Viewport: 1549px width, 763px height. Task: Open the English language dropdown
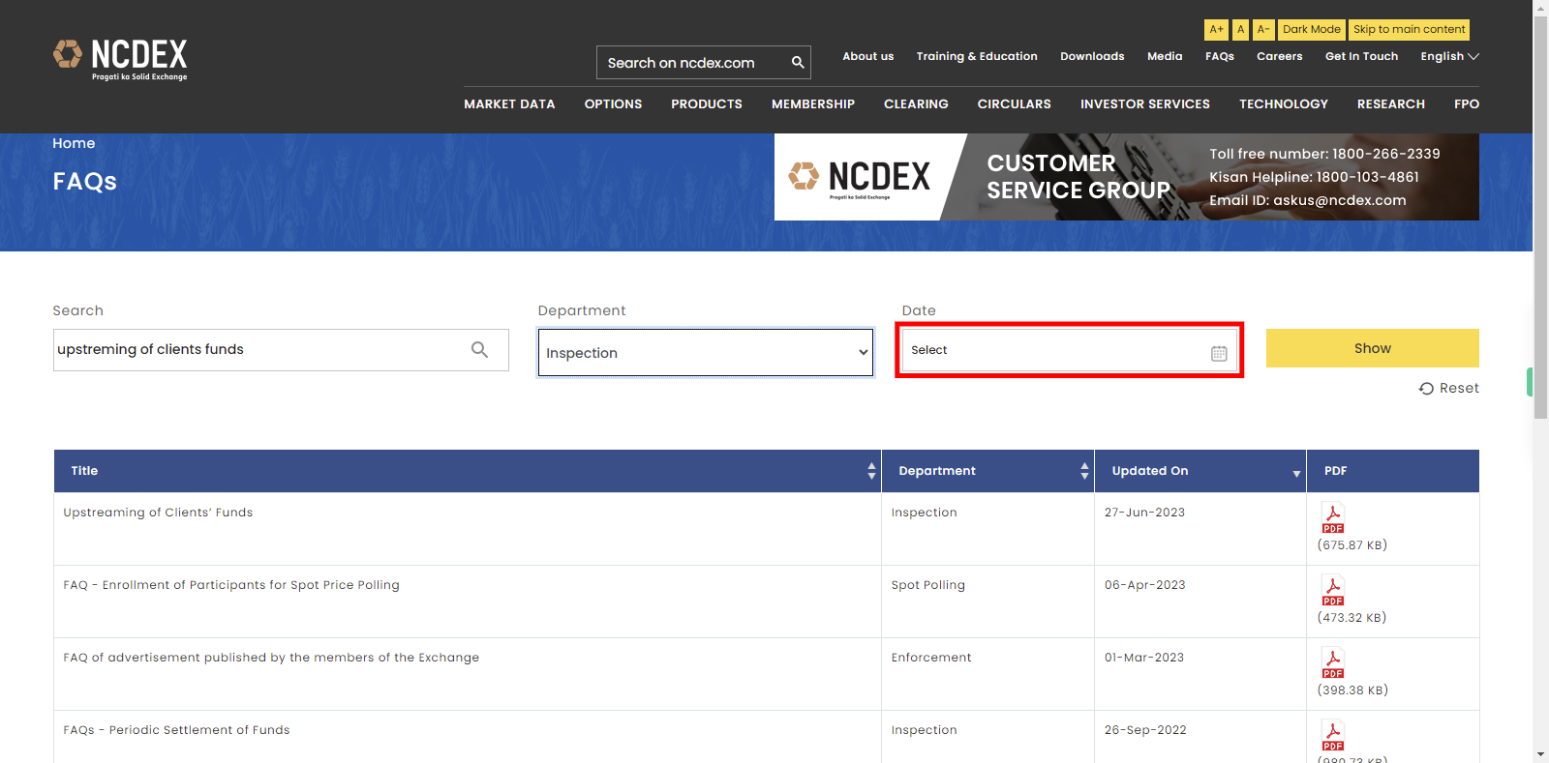coord(1449,56)
